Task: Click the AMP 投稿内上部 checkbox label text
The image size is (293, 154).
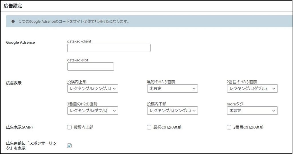Action: (x=83, y=127)
